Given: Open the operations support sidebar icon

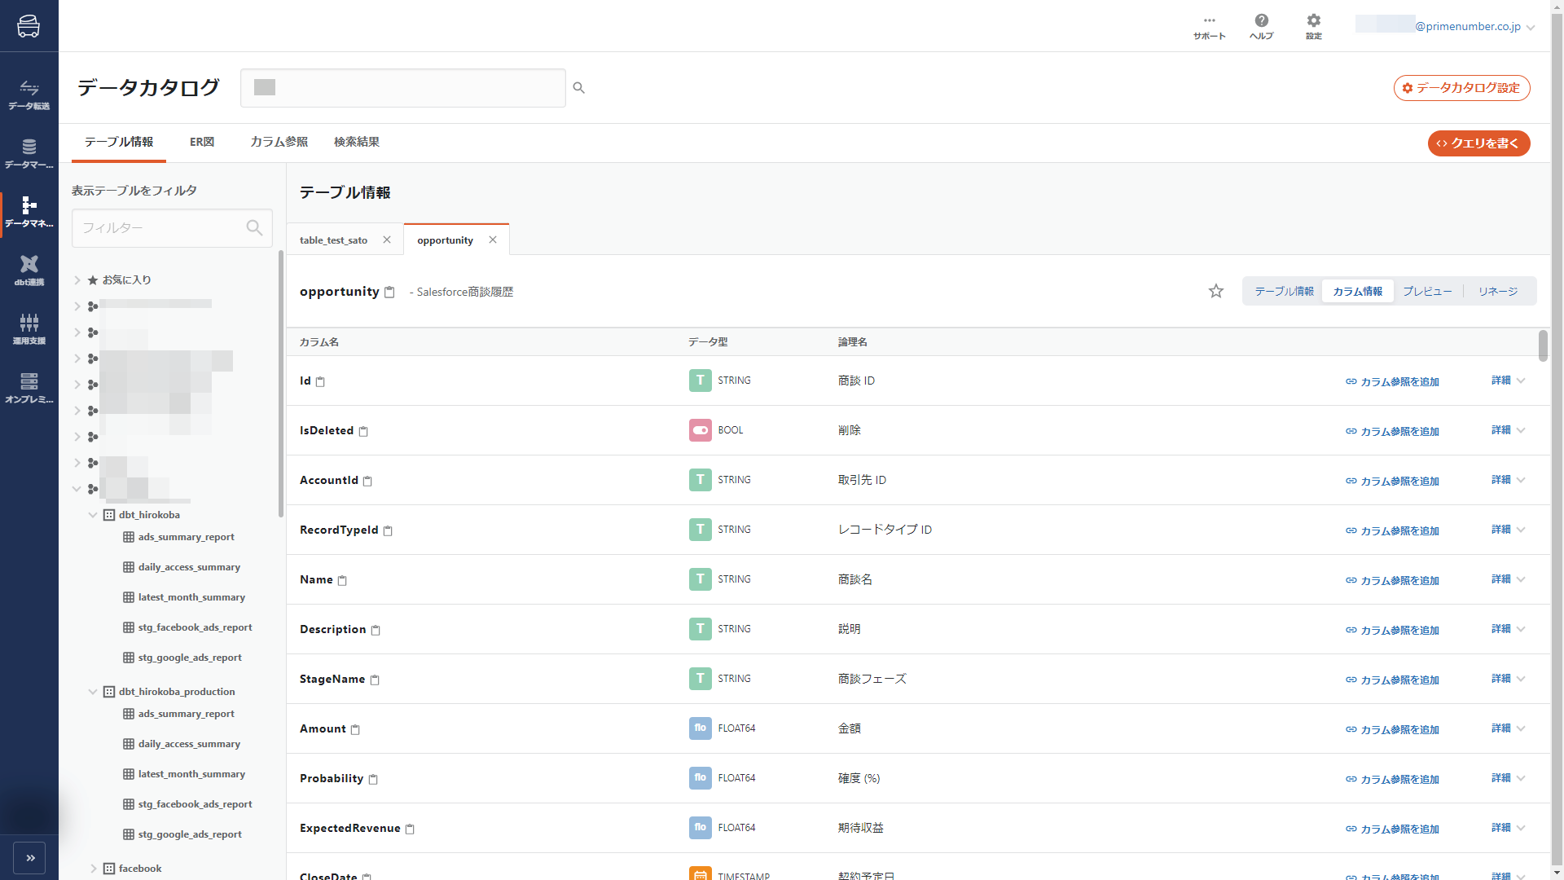Looking at the screenshot, I should pos(29,329).
